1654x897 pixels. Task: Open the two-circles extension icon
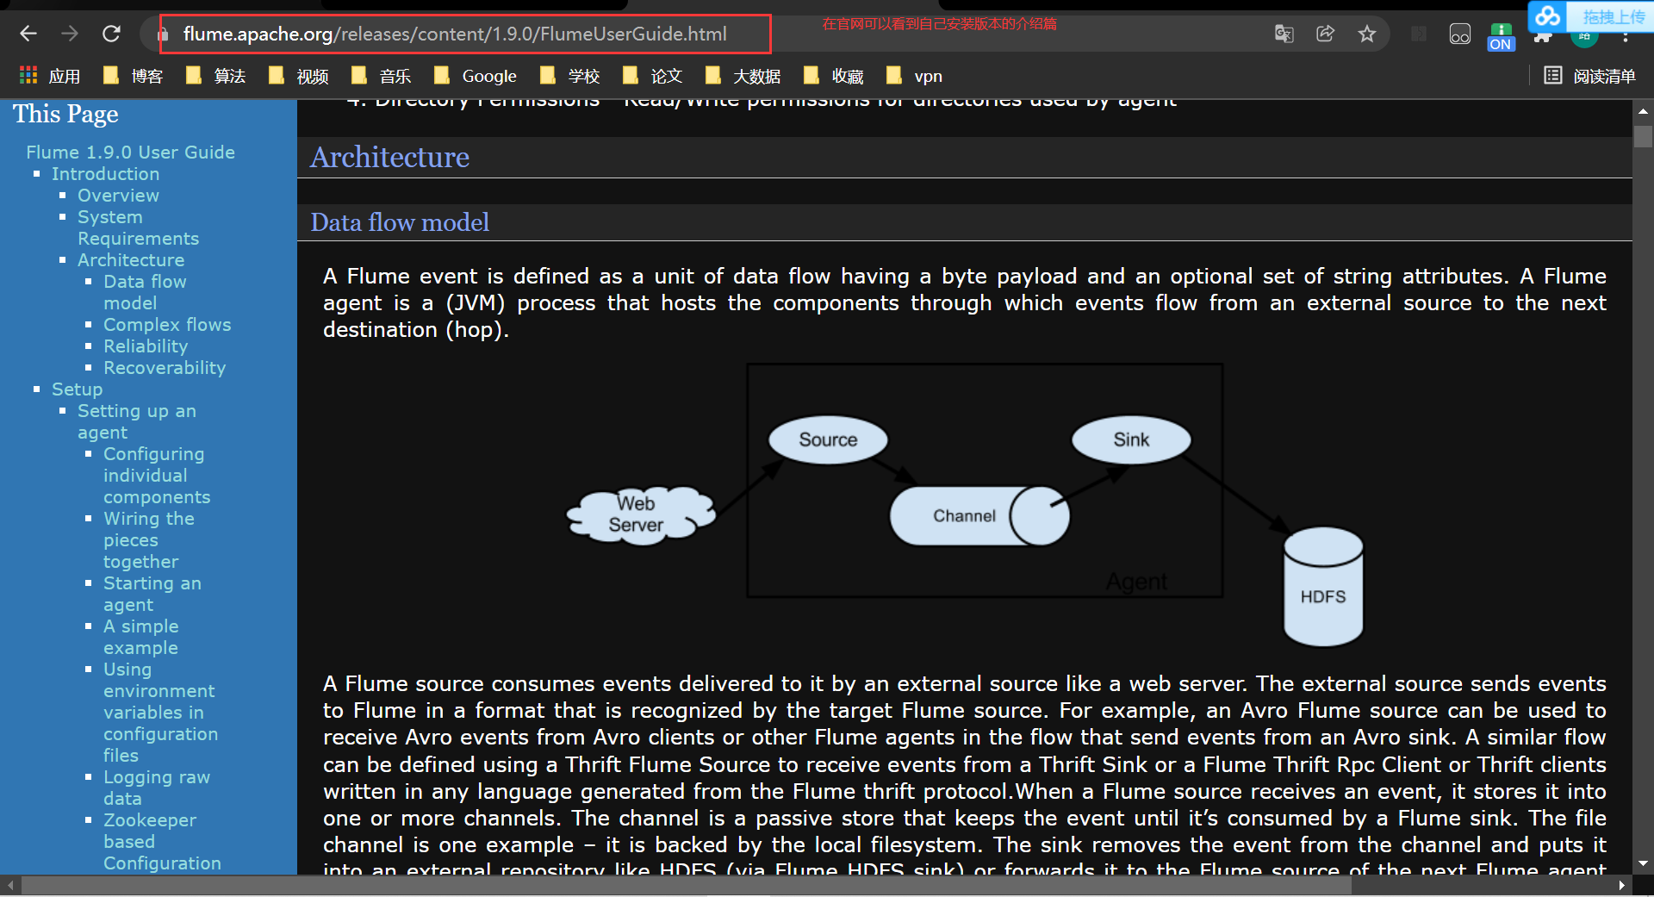[1460, 34]
